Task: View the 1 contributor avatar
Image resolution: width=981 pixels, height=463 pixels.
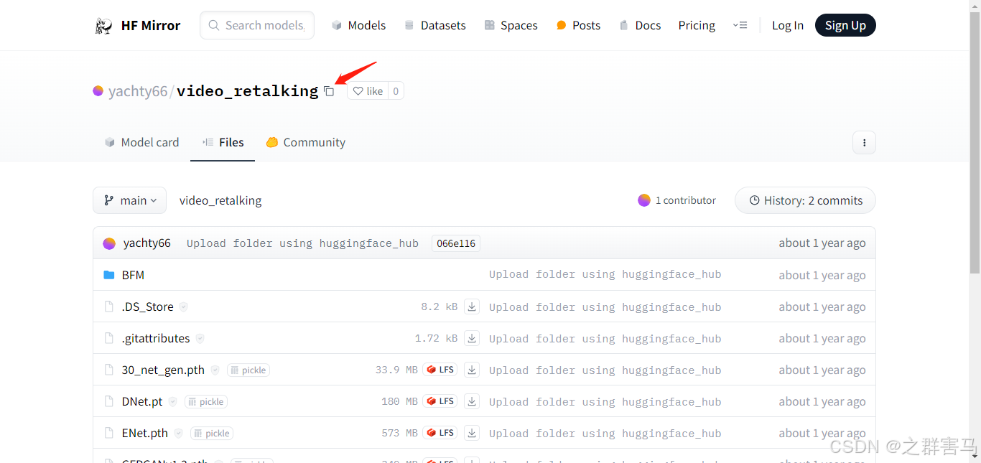Action: (644, 200)
